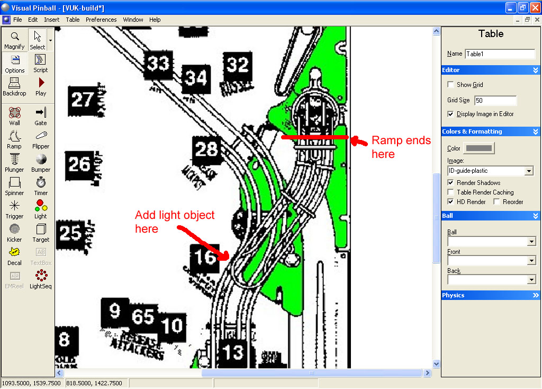The width and height of the screenshot is (542, 389).
Task: Select the Plunger tool
Action: click(x=14, y=163)
